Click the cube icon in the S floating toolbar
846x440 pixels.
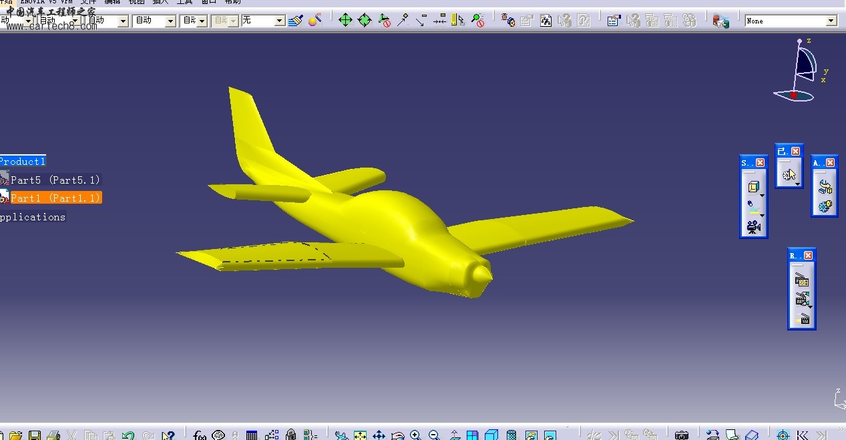click(754, 187)
